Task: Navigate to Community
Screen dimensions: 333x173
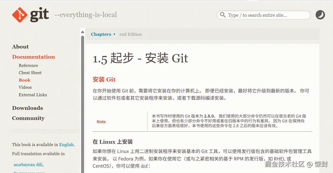Action: pyautogui.click(x=28, y=118)
